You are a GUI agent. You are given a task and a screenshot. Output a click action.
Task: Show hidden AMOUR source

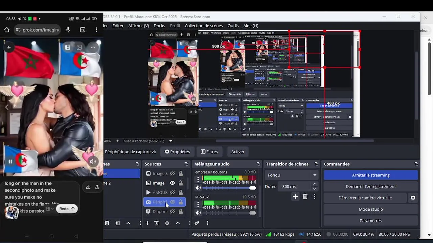coord(173,192)
